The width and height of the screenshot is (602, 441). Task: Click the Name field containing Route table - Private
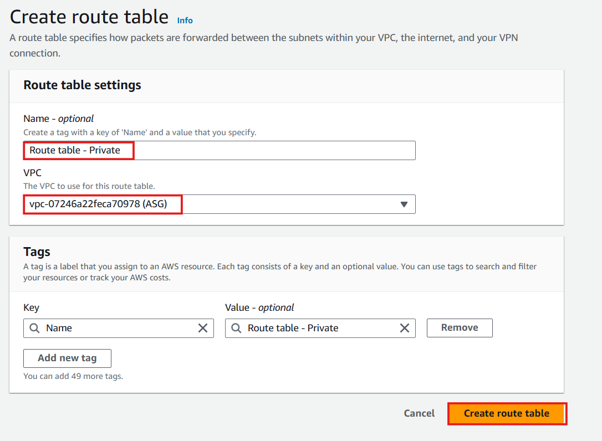tap(219, 151)
